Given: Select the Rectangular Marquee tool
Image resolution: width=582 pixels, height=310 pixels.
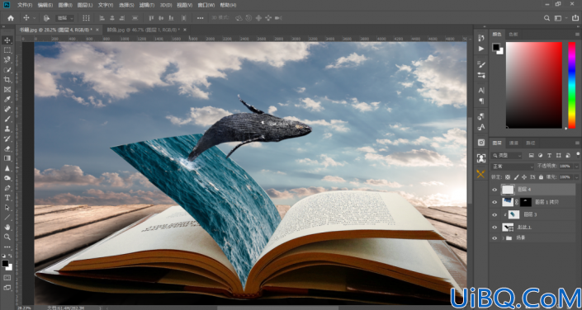Looking at the screenshot, I should [7, 50].
